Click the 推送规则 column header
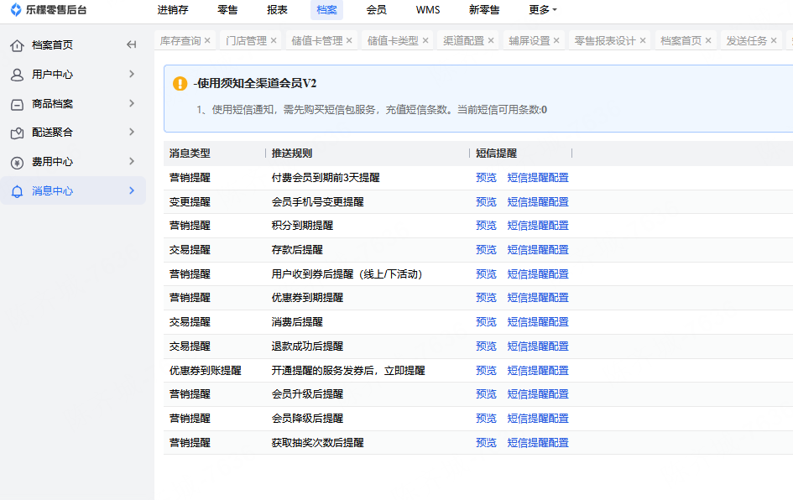 coord(292,154)
